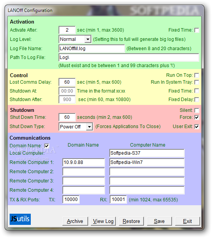Select the TX port field
The width and height of the screenshot is (212, 238).
(71, 199)
